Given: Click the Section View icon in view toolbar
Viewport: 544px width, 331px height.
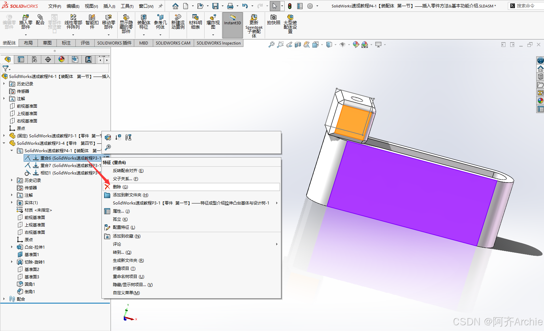Looking at the screenshot, I should pos(298,45).
